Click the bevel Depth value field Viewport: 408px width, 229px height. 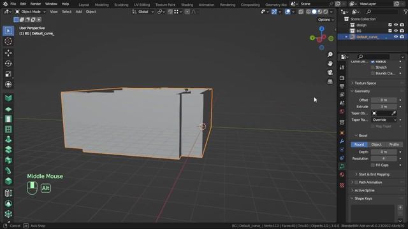click(384, 152)
